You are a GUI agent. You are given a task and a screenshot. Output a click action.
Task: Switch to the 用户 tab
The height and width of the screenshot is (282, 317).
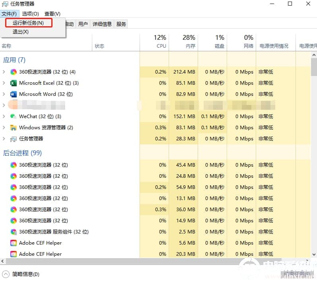pyautogui.click(x=83, y=24)
